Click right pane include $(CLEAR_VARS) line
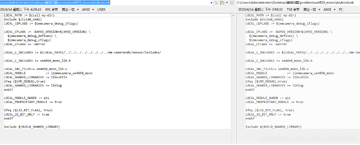 265,19
